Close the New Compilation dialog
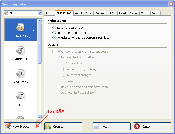175x134 pixels. tap(171, 4)
